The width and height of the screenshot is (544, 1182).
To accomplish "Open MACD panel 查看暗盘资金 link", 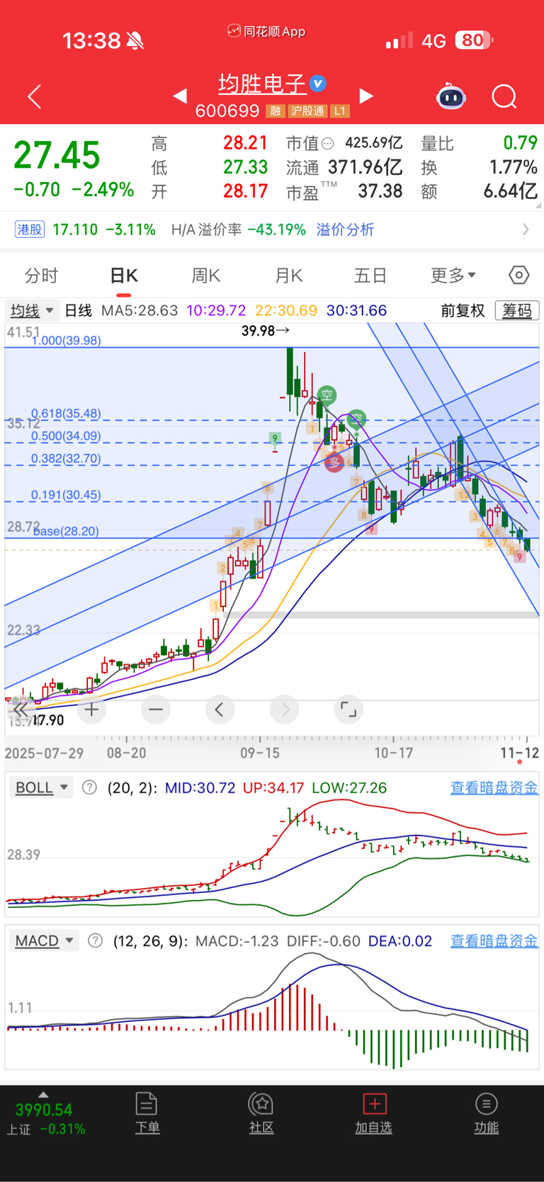I will 494,941.
